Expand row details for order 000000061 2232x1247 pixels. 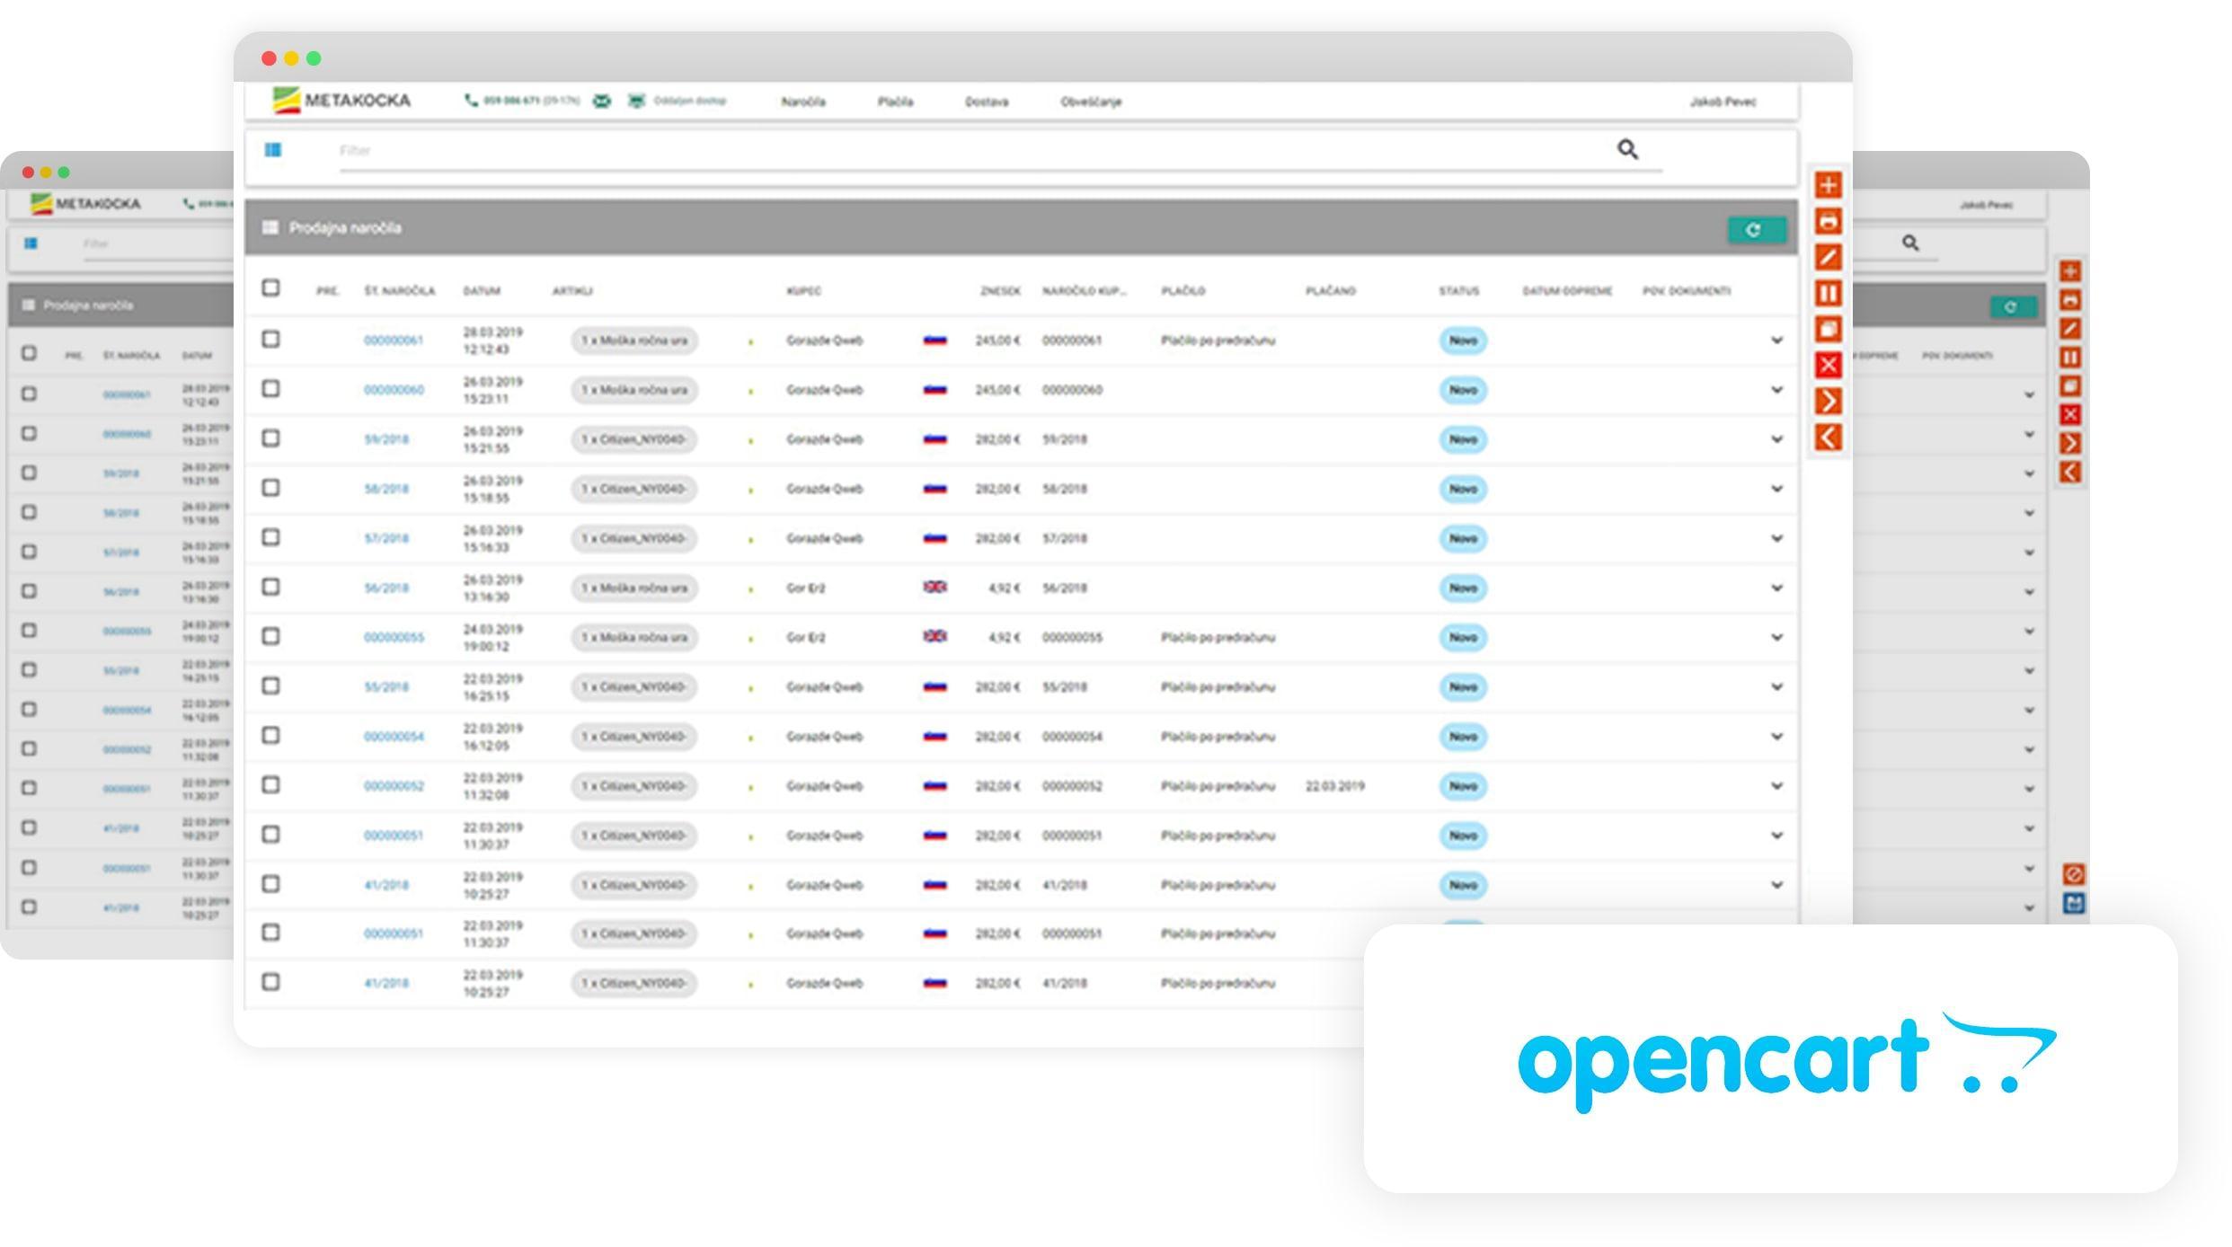[1776, 340]
